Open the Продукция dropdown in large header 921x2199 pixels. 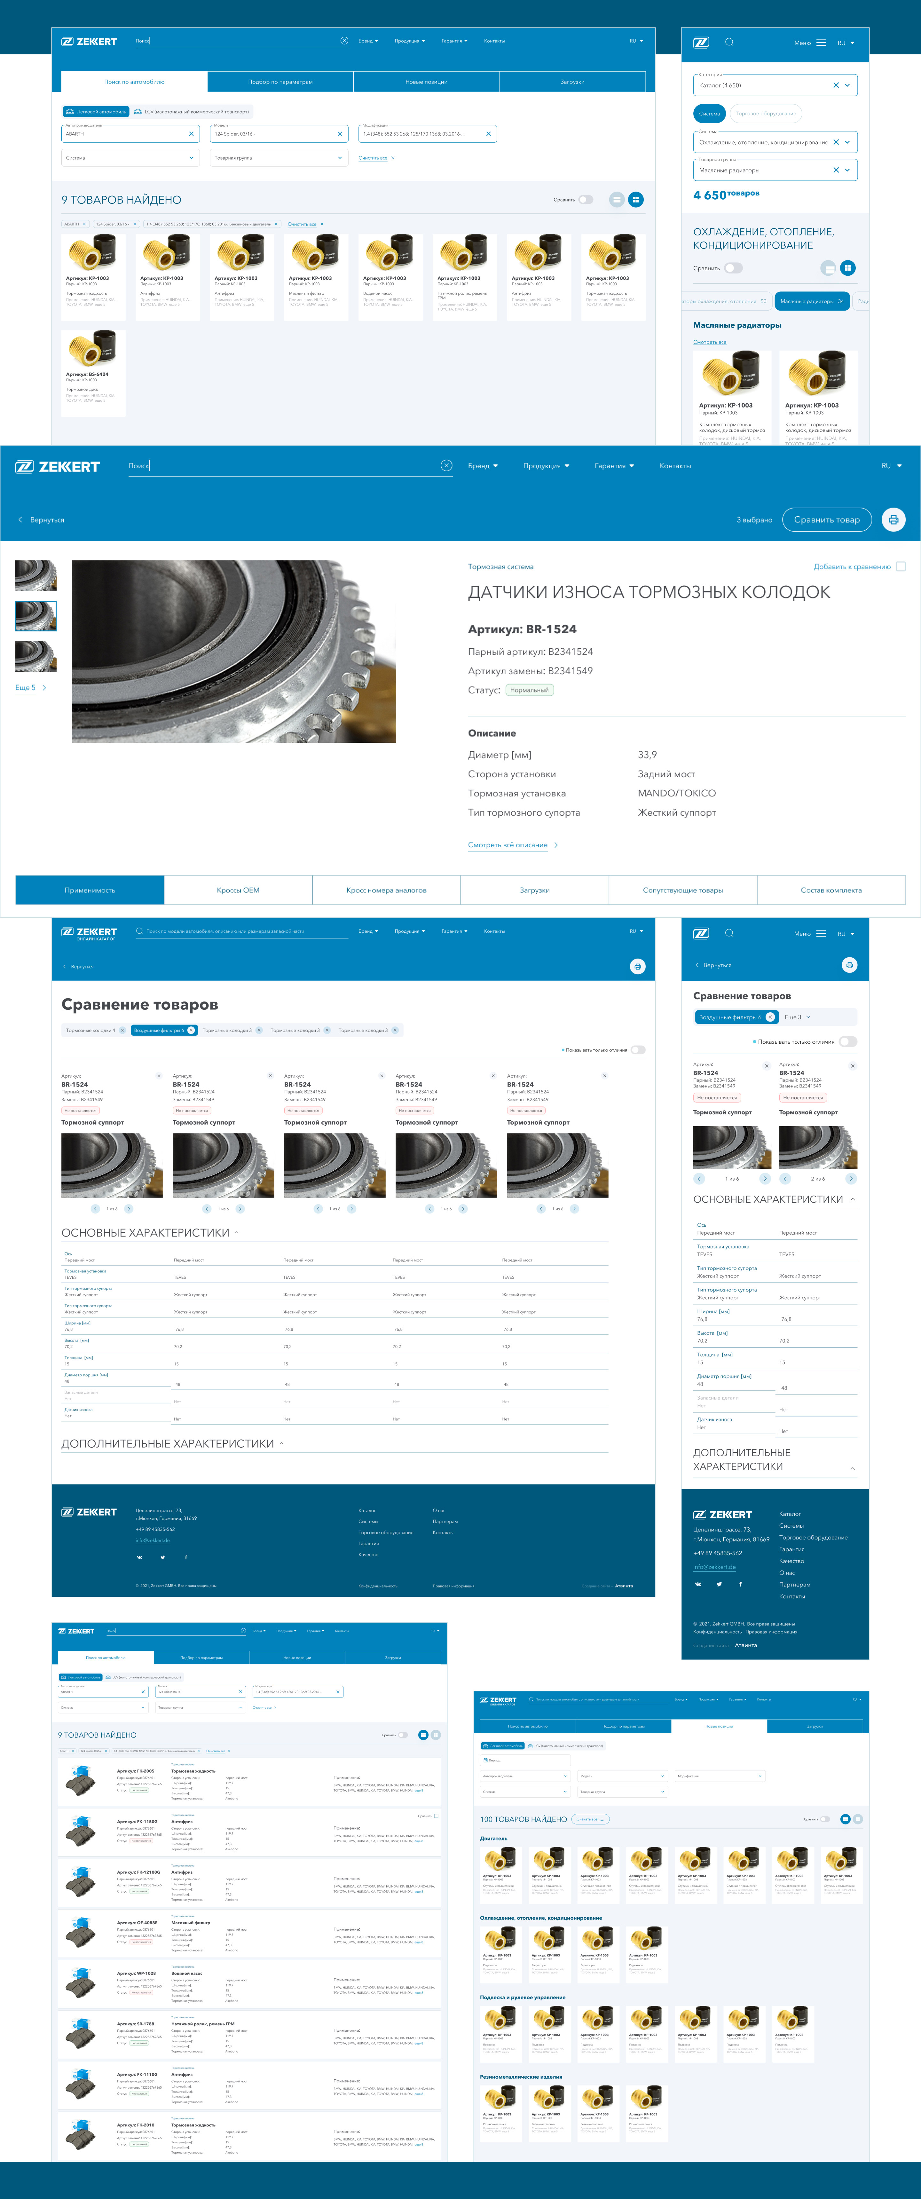(x=546, y=466)
